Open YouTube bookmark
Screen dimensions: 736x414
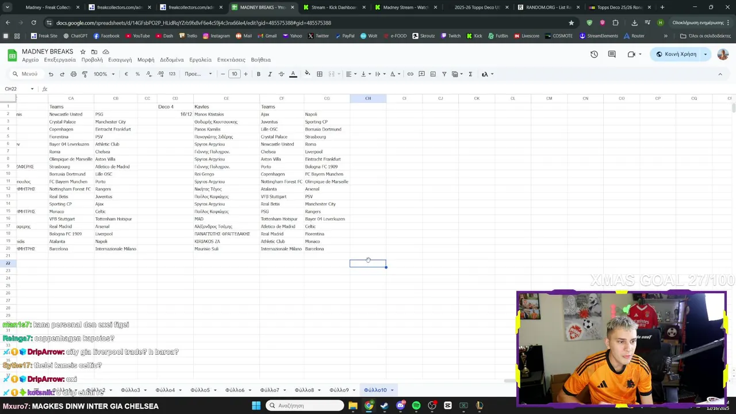[x=136, y=36]
